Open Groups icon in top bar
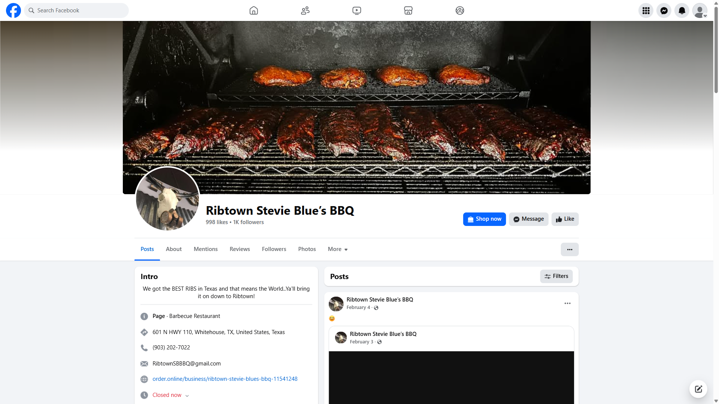The width and height of the screenshot is (719, 404). pyautogui.click(x=459, y=10)
